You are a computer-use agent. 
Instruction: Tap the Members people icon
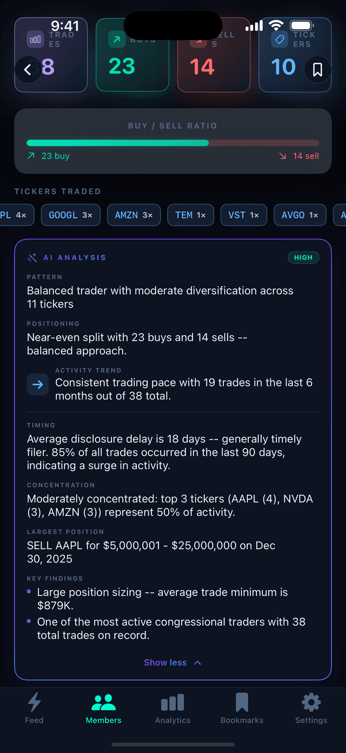pyautogui.click(x=103, y=702)
